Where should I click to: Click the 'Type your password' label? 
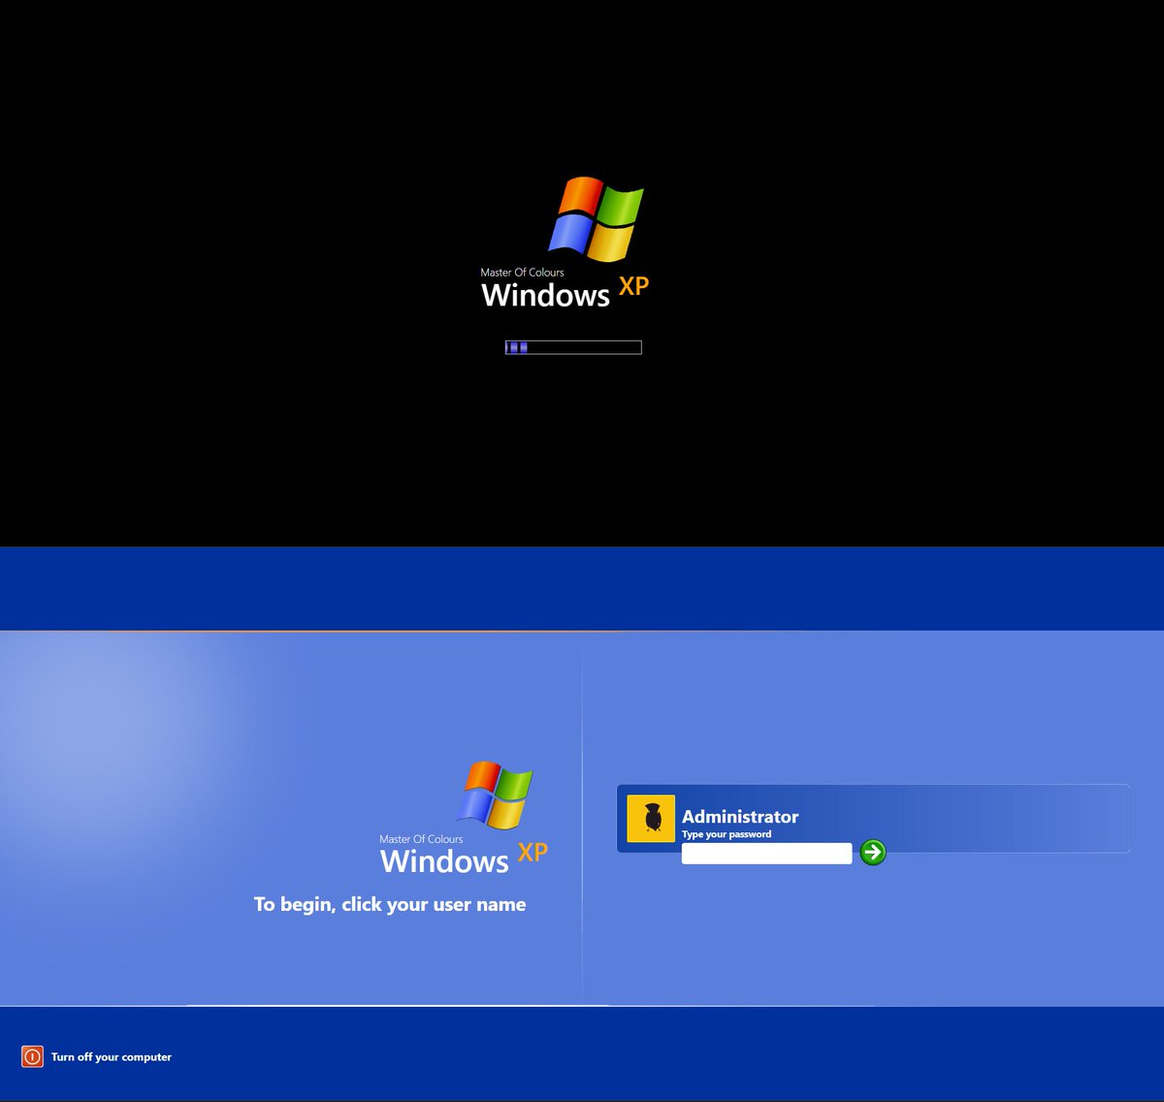click(727, 834)
